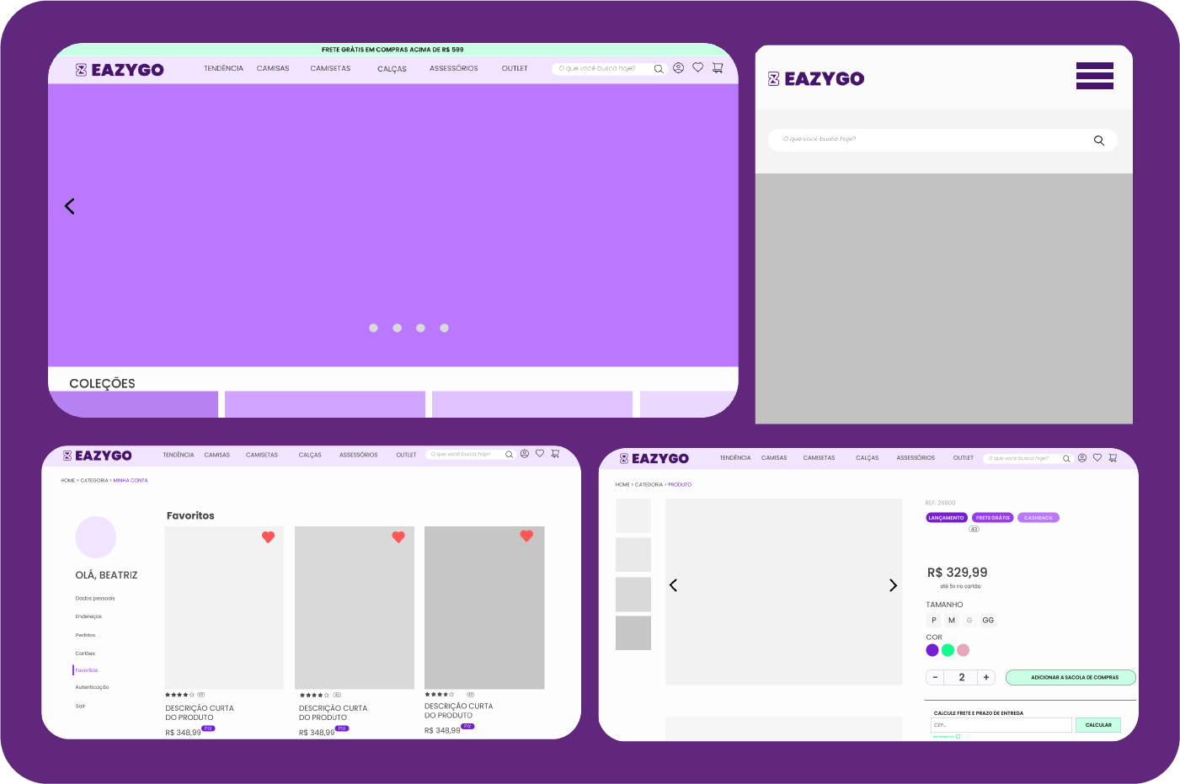Click Beatriz's profile avatar circle
This screenshot has width=1180, height=784.
(96, 537)
